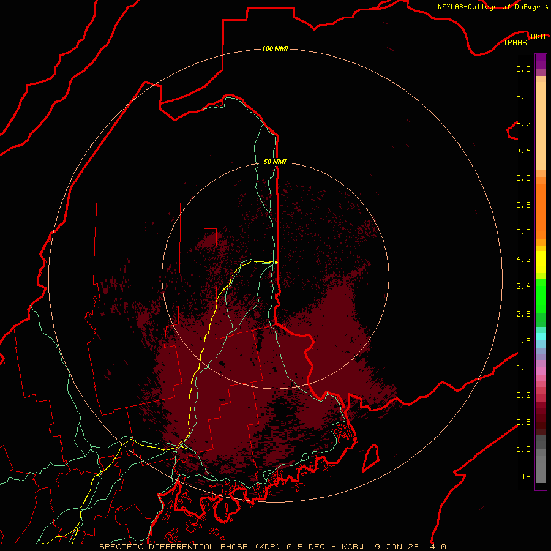Click the 8.2 legend value
551x551 pixels.
(x=523, y=123)
